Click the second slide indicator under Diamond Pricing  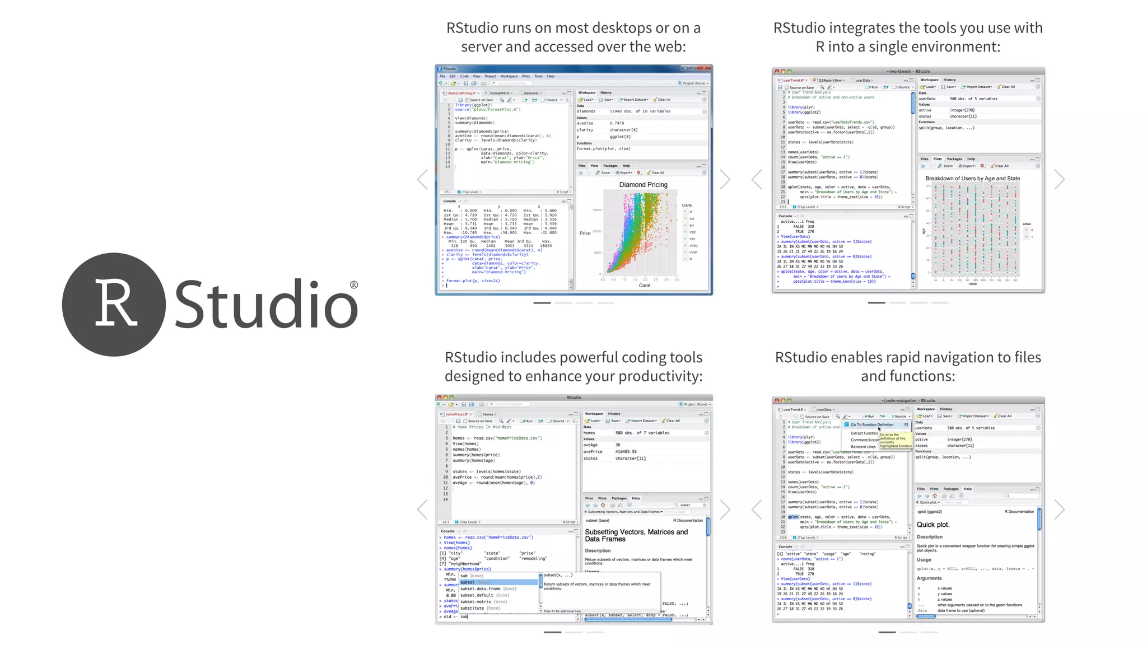(563, 303)
